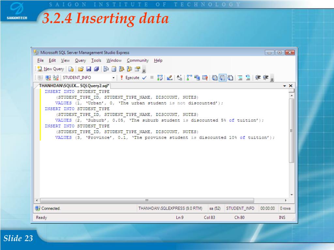Viewport: 334px width, 250px height.
Task: Expand the SQL Editor toolbar overflow options
Action: coord(272,79)
